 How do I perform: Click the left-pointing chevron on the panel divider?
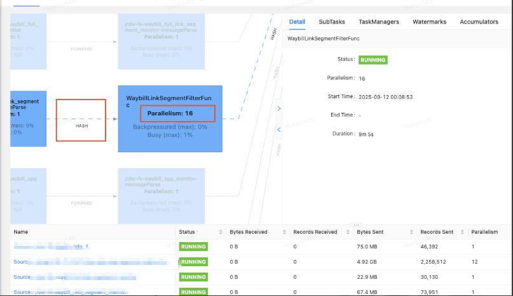click(278, 129)
